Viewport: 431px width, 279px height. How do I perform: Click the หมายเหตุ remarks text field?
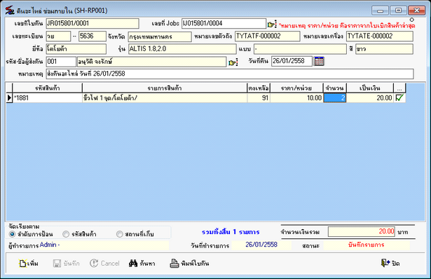click(x=230, y=74)
